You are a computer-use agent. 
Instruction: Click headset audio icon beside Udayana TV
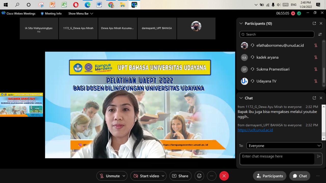252,81
